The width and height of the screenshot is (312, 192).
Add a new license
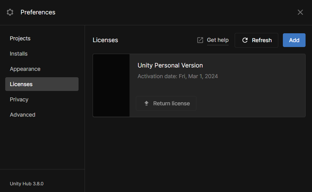click(x=294, y=40)
